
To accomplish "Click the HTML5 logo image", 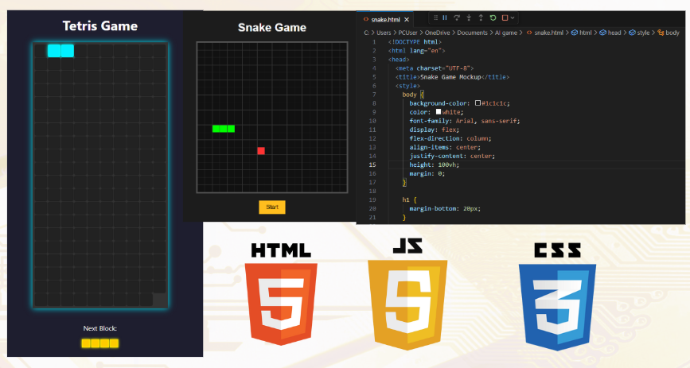I will click(280, 296).
